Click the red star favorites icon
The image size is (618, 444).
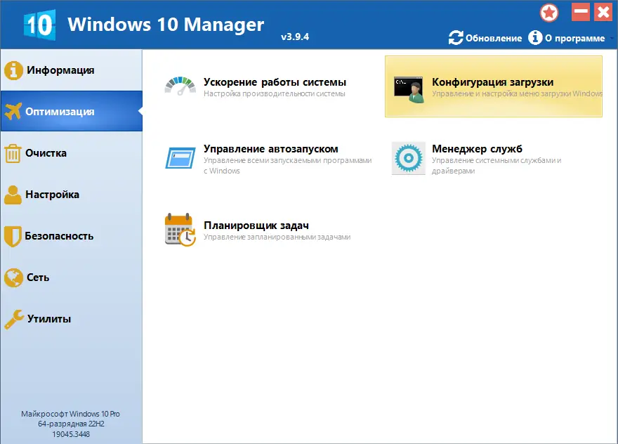point(549,12)
